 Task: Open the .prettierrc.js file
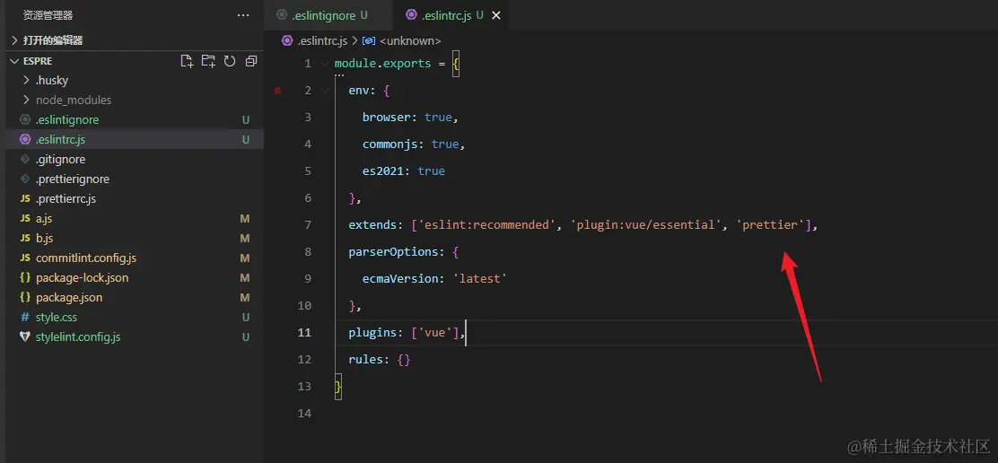(x=66, y=198)
